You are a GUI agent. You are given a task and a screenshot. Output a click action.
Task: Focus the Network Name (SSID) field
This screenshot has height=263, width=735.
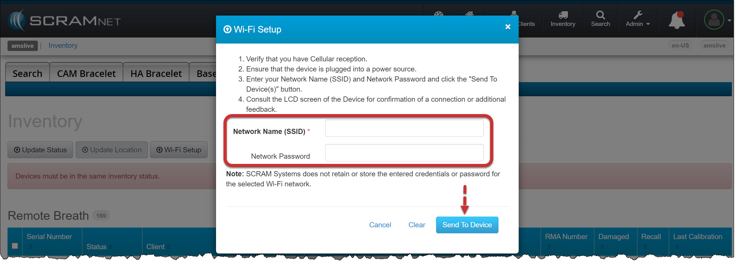point(404,128)
